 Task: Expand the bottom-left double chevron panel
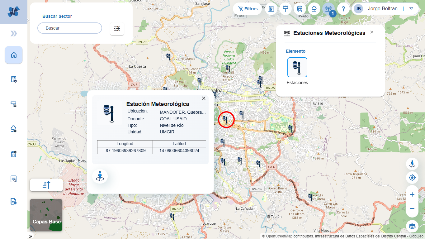(31, 236)
